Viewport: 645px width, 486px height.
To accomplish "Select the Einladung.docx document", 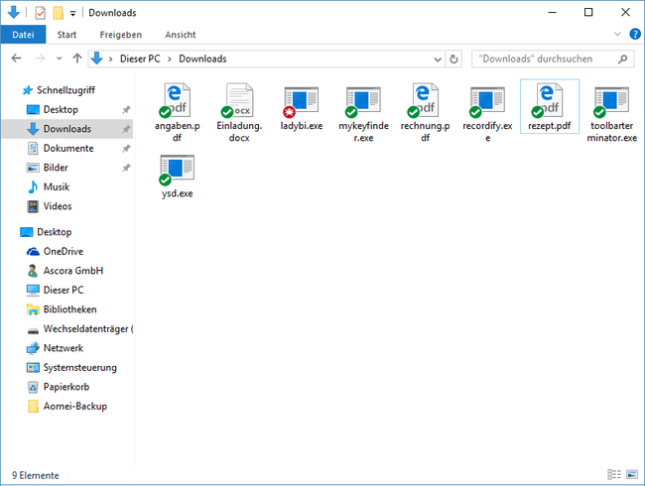I will tap(239, 102).
